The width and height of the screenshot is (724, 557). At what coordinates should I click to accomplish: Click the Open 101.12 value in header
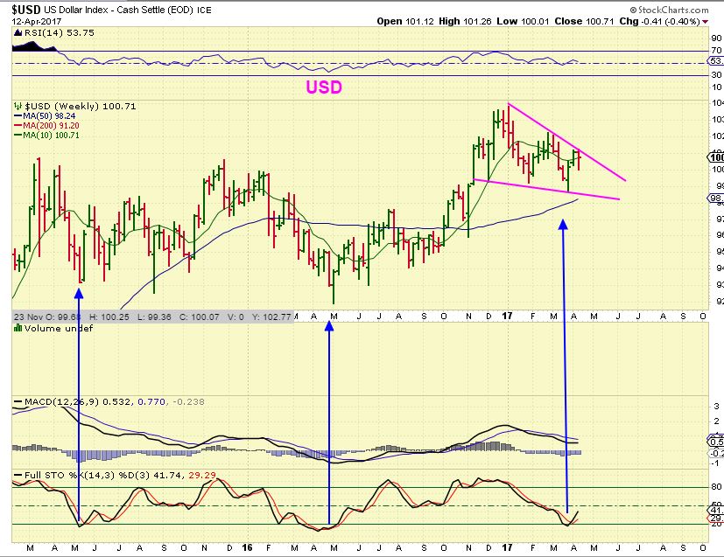coord(405,21)
